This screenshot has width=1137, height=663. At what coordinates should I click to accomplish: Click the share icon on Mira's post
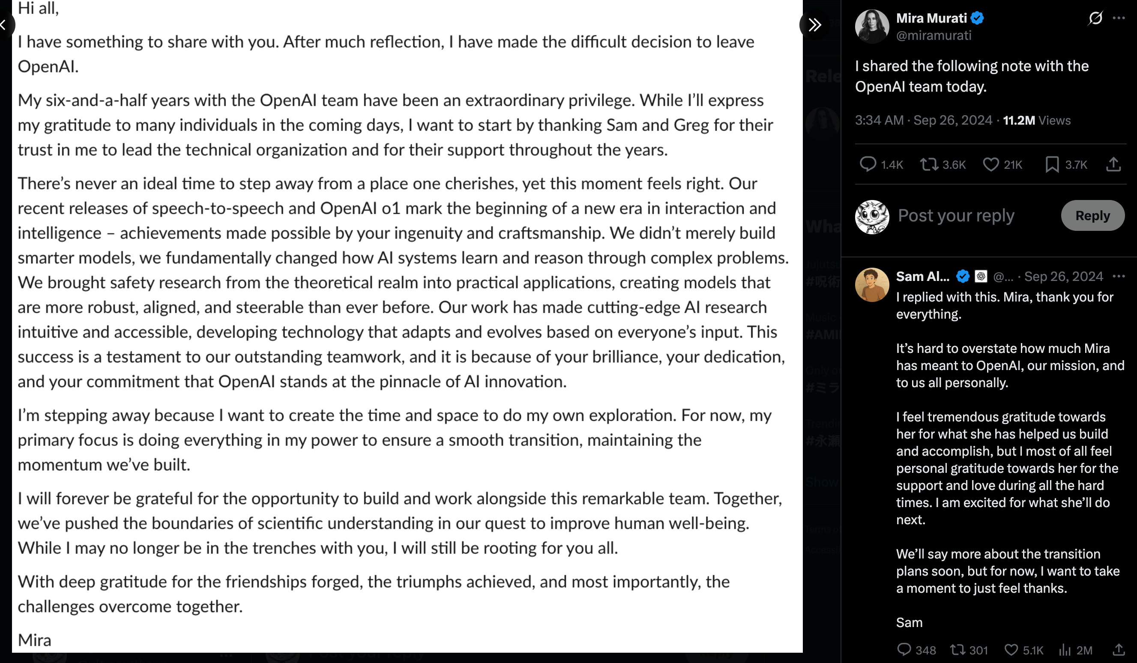tap(1113, 164)
